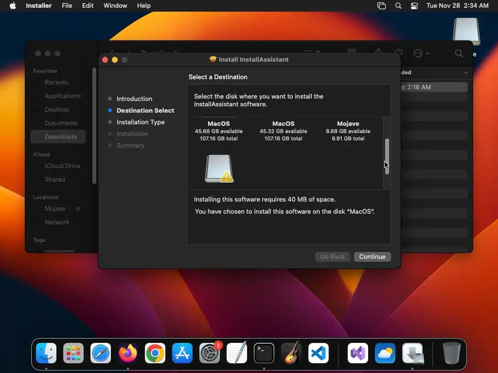Open iCloud Drive in the Finder sidebar
Viewport: 498px width, 373px height.
coord(63,166)
